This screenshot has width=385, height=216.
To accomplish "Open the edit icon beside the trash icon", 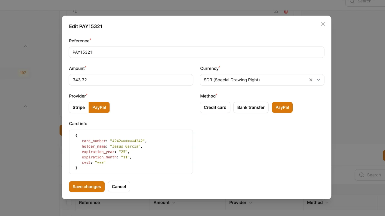I will 275,11.
